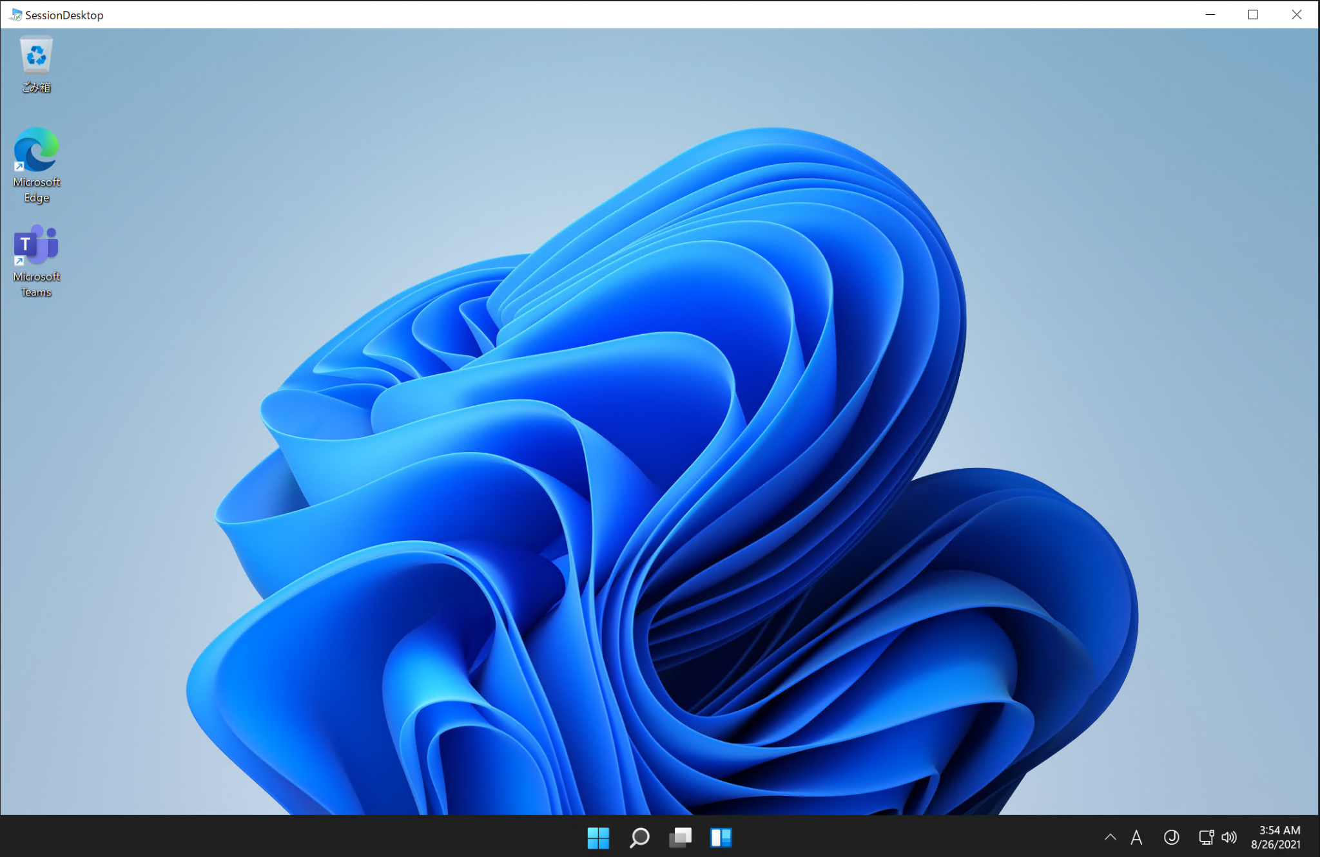The height and width of the screenshot is (857, 1320).
Task: Open Windows Search from the taskbar
Action: click(640, 838)
